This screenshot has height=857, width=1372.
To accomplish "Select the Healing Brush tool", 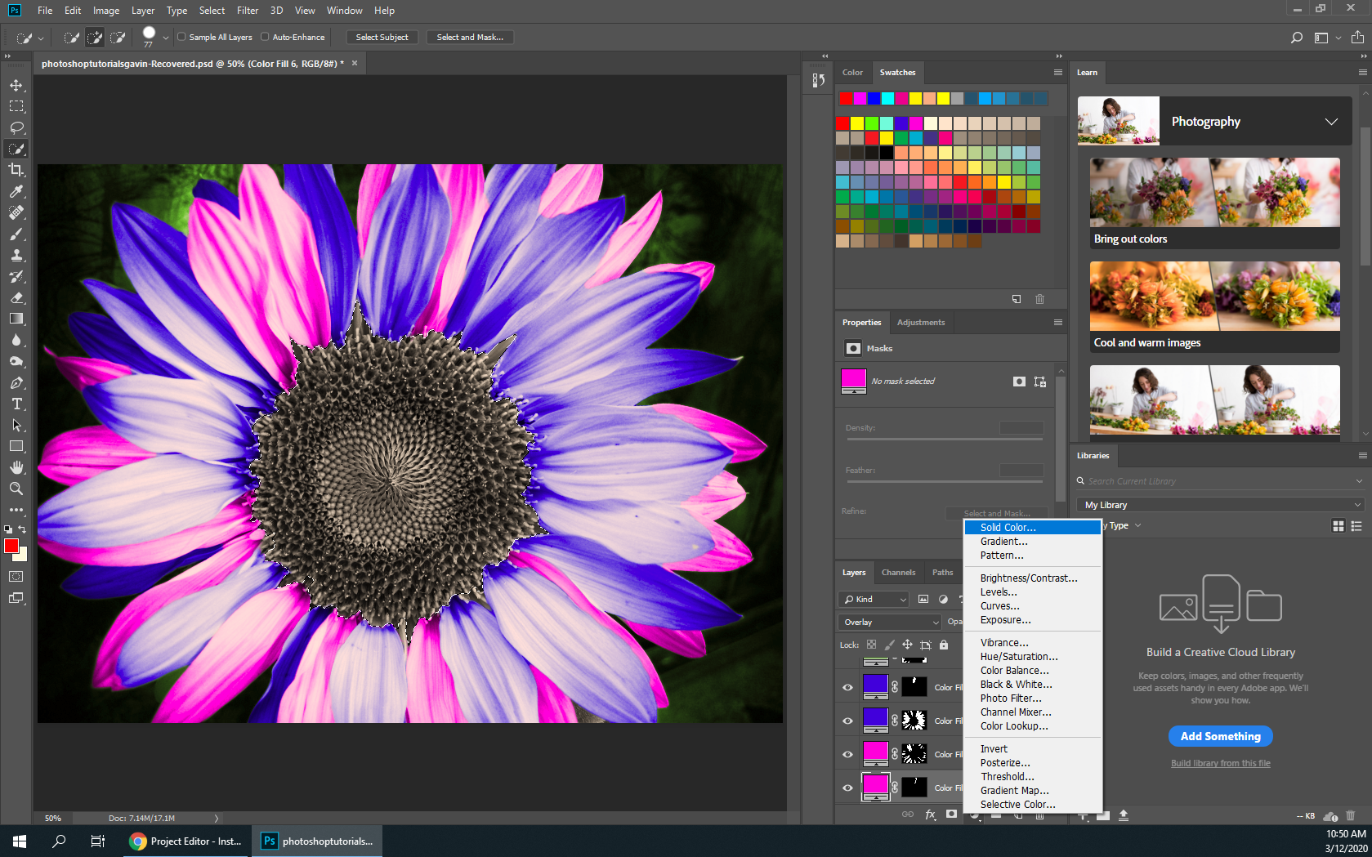I will (x=16, y=212).
